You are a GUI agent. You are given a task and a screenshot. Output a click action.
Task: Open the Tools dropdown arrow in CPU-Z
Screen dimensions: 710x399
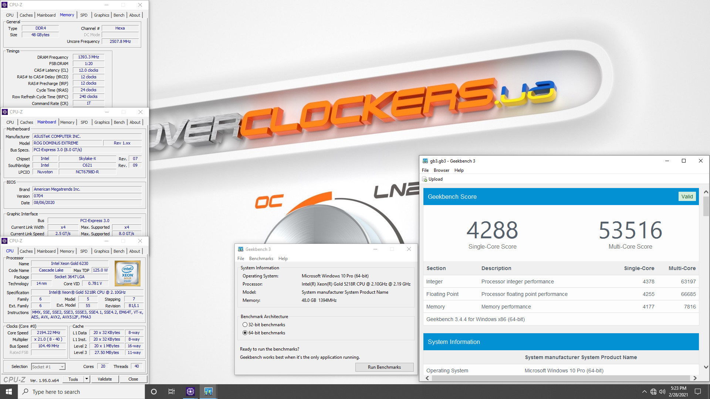(x=87, y=379)
